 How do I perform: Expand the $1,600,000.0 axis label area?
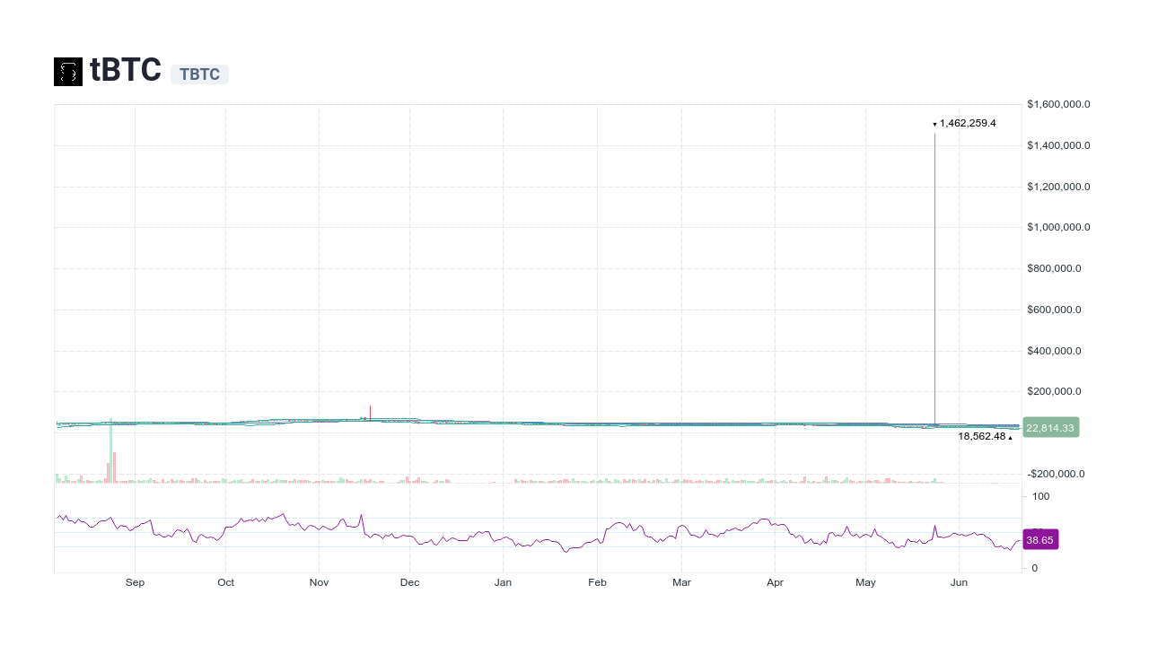(x=1057, y=104)
